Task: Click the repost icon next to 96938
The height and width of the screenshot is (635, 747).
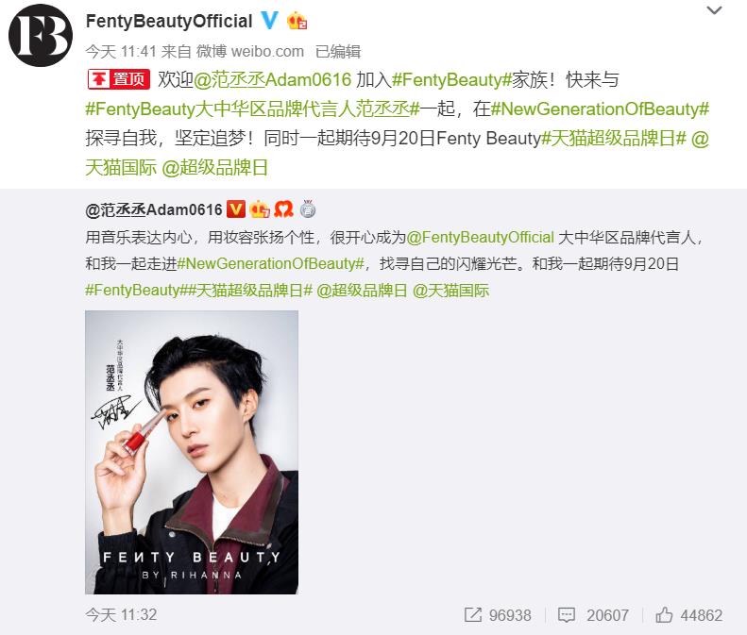Action: click(x=472, y=614)
